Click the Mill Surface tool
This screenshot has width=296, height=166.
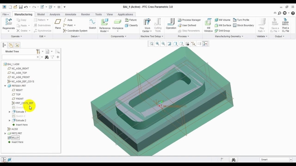223,25
